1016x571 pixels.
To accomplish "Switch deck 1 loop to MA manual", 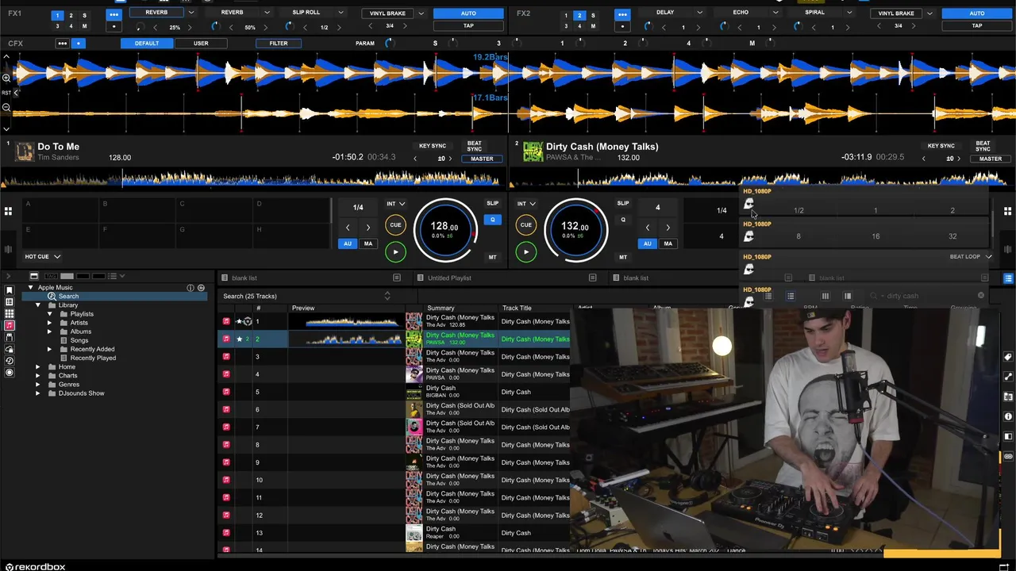I will click(x=368, y=243).
